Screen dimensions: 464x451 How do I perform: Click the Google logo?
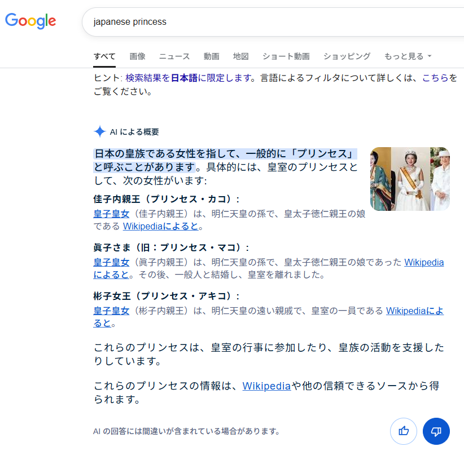point(30,21)
